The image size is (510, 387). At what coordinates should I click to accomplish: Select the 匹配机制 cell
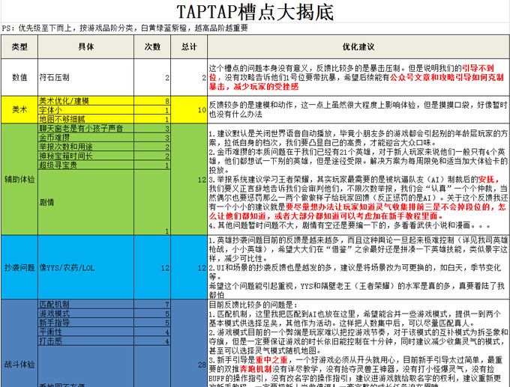[x=85, y=304]
